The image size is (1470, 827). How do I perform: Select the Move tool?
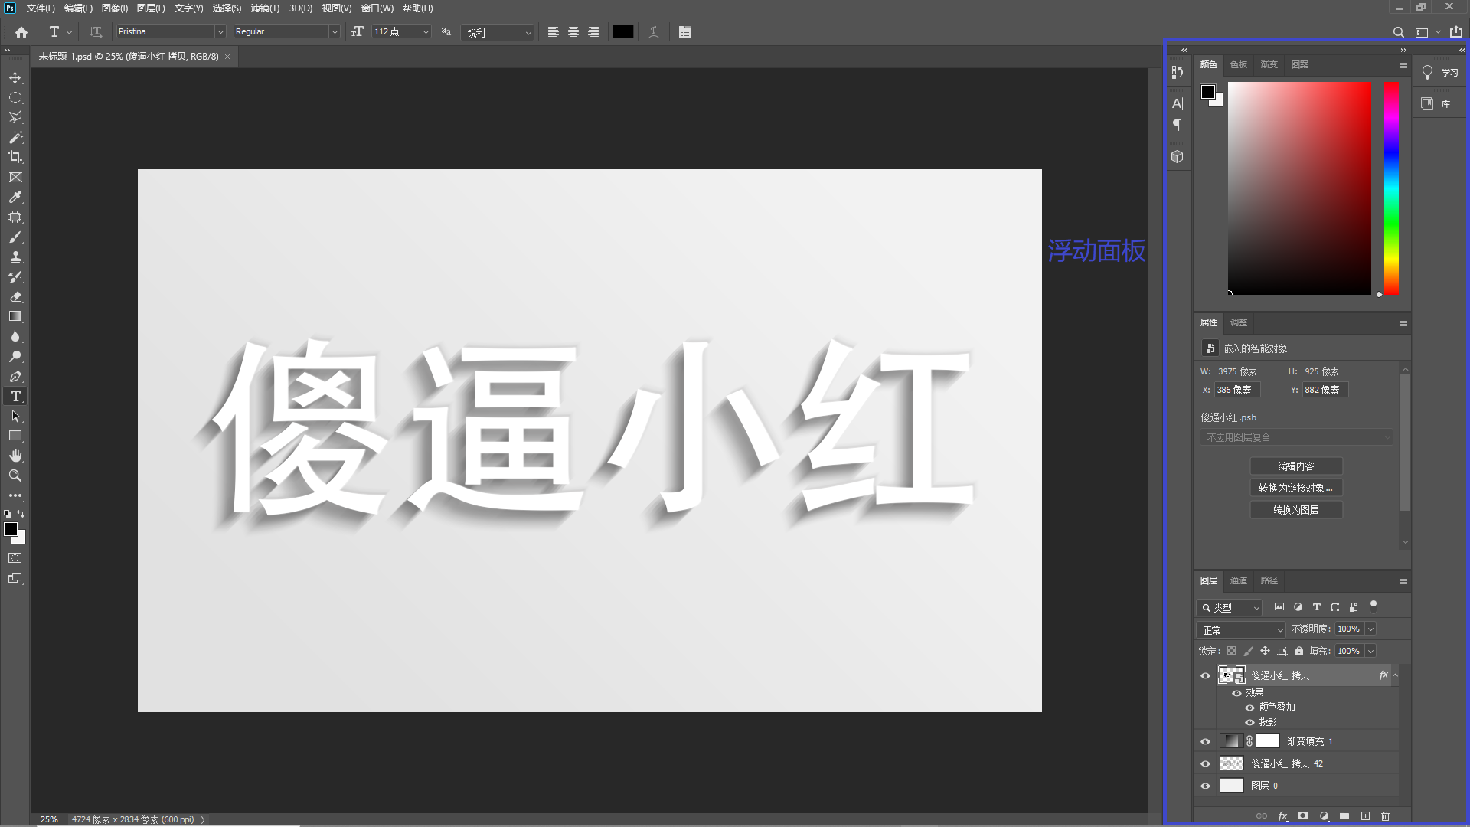[15, 77]
